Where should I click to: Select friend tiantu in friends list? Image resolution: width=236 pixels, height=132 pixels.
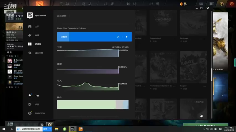(15, 82)
